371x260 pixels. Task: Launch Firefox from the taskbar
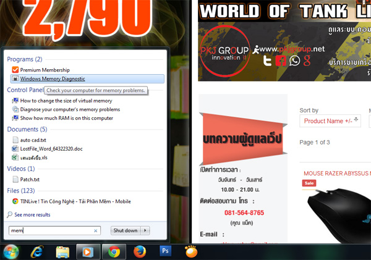(x=140, y=252)
